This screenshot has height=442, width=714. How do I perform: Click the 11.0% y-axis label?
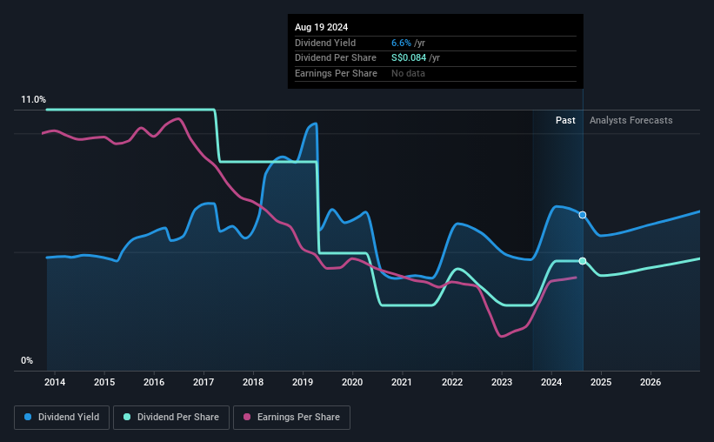coord(33,99)
